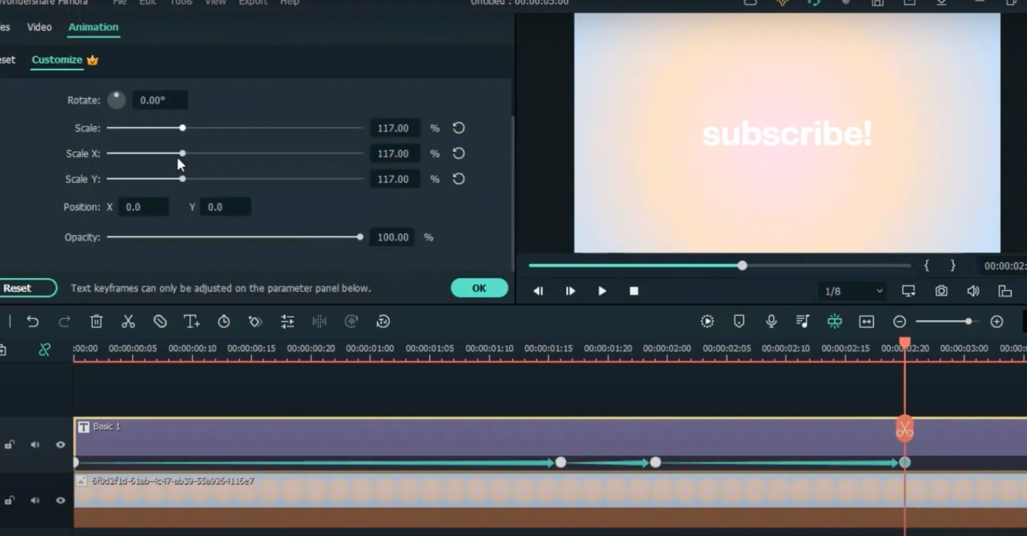Click the Opacity slider handle
Image resolution: width=1027 pixels, height=536 pixels.
pos(360,237)
